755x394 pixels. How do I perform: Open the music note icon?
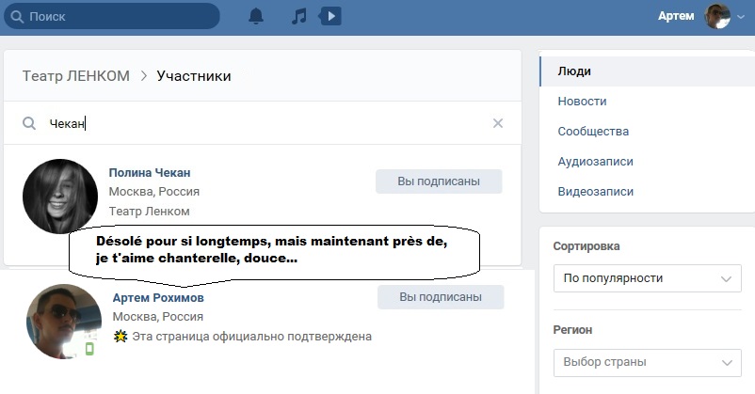pos(298,17)
